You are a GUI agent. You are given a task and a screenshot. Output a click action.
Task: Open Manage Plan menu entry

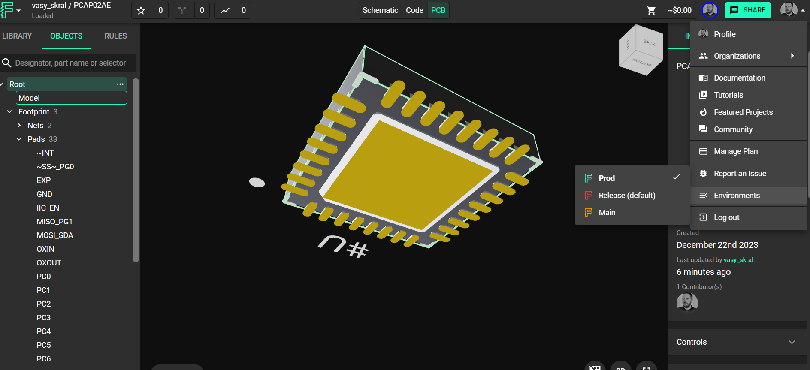pyautogui.click(x=748, y=151)
